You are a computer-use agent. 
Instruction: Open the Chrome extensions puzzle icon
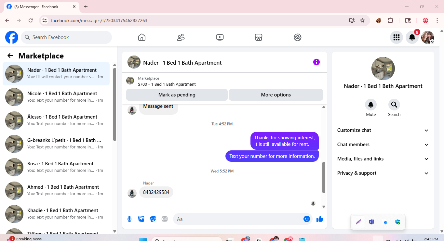(x=391, y=20)
